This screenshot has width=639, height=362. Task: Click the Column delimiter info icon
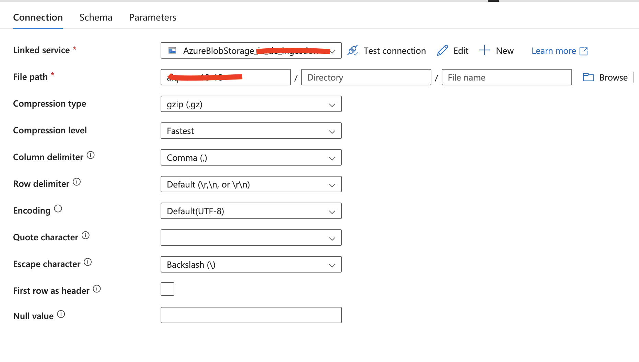pos(90,155)
